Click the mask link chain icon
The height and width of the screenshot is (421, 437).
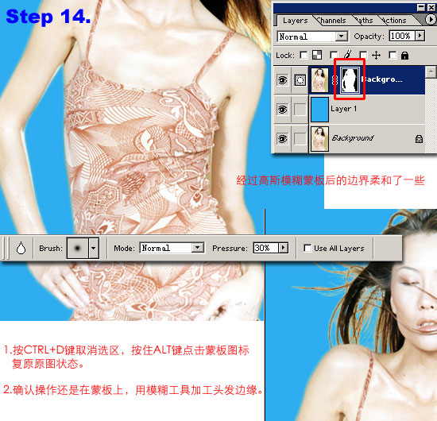tap(335, 80)
